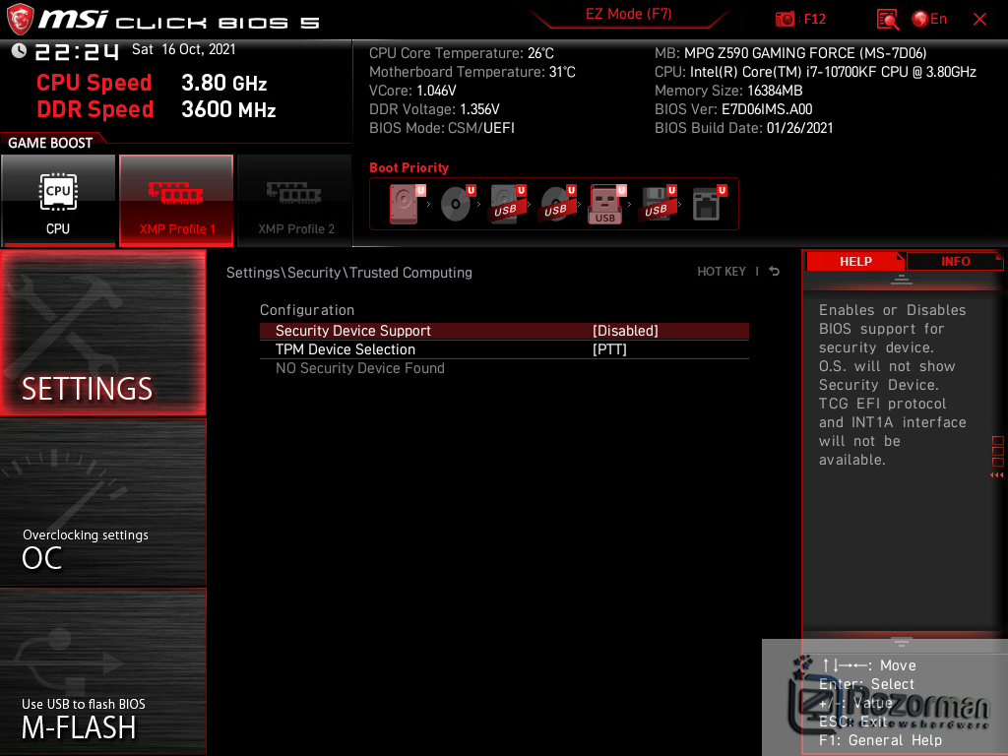1008x756 pixels.
Task: Open the BIOS search magnifier icon
Action: pyautogui.click(x=887, y=20)
